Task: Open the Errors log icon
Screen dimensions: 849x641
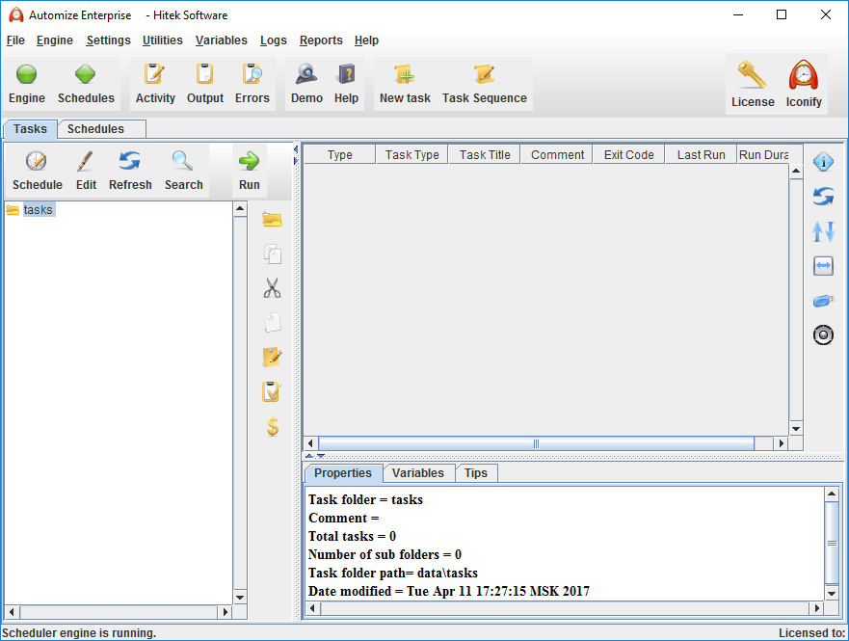Action: 252,74
